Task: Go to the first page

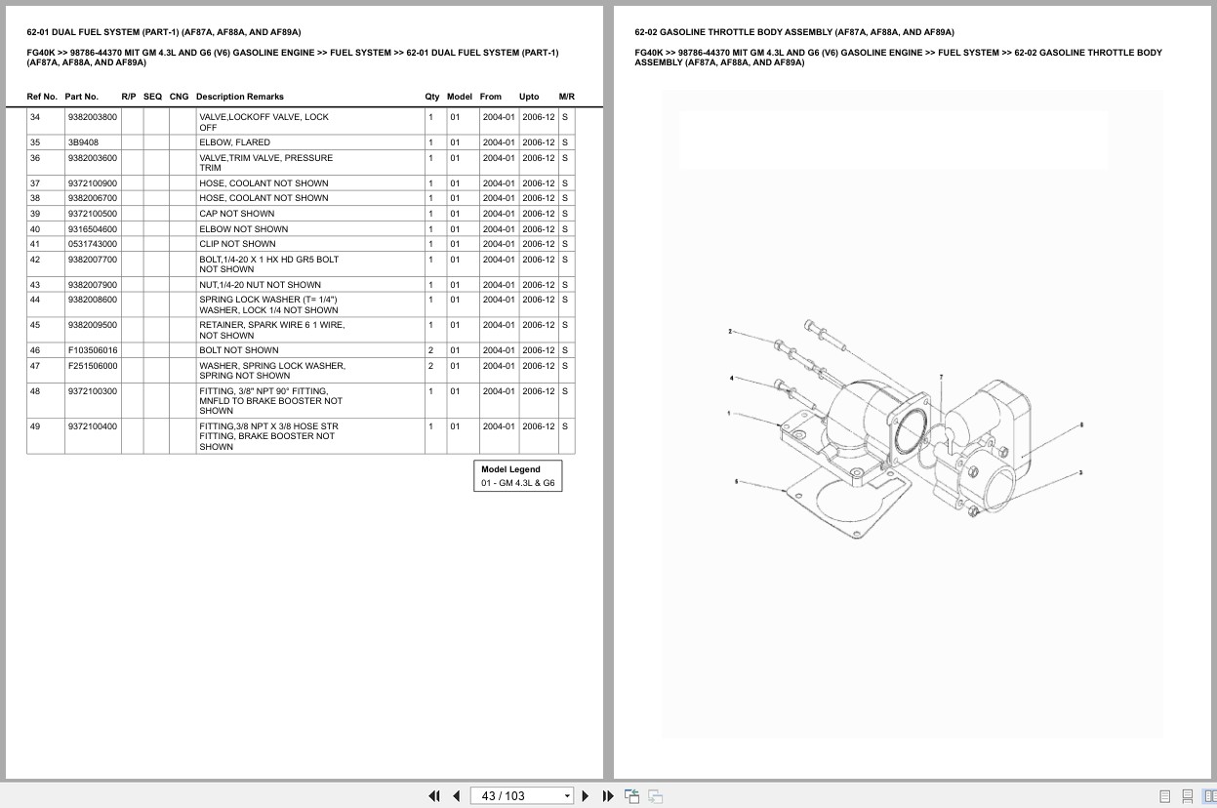Action: [x=434, y=796]
